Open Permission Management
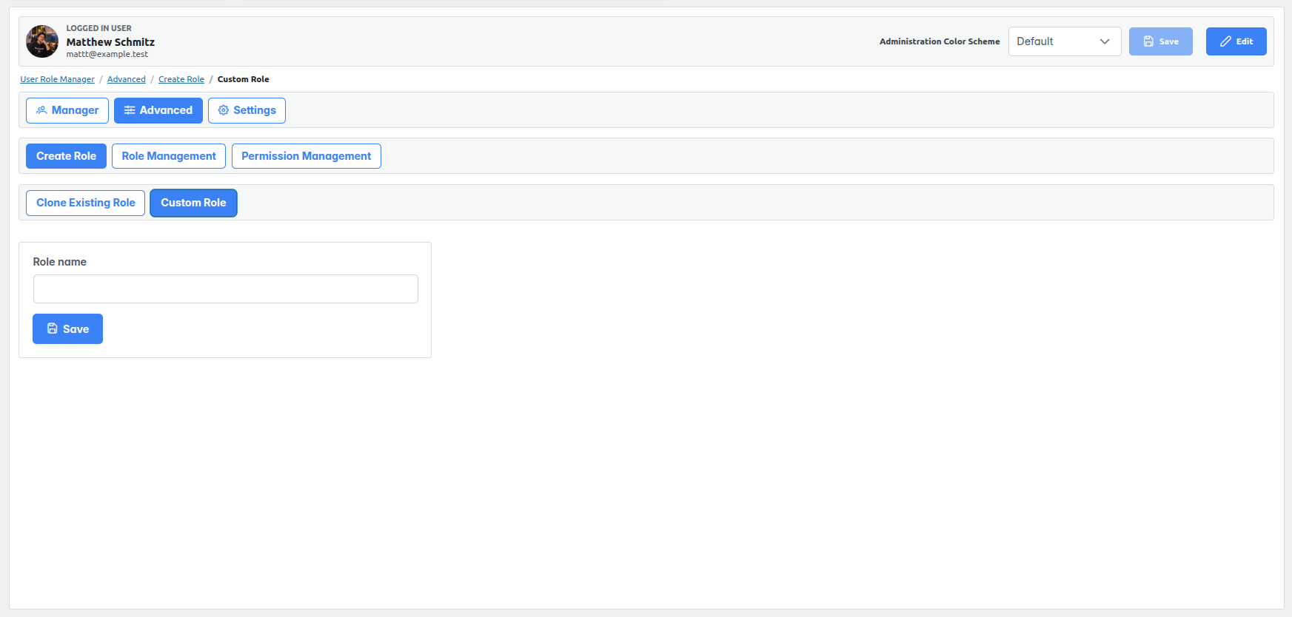 click(307, 156)
